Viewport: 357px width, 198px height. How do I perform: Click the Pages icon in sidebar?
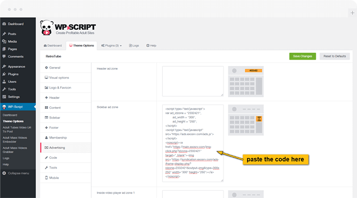pyautogui.click(x=4, y=49)
